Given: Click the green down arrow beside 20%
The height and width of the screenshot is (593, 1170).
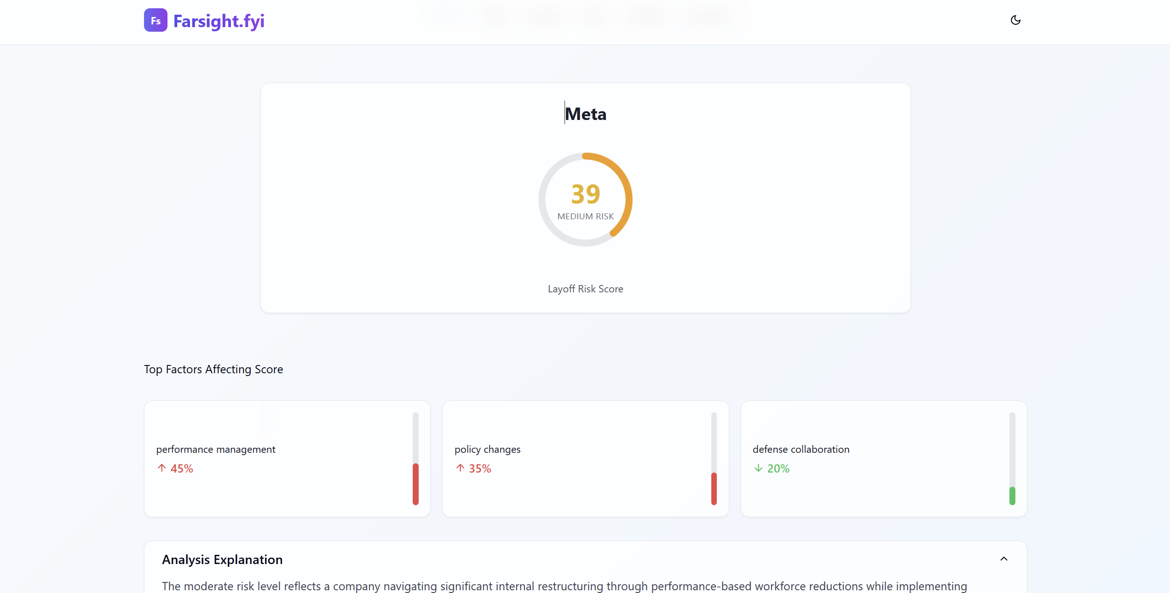Looking at the screenshot, I should pyautogui.click(x=758, y=468).
